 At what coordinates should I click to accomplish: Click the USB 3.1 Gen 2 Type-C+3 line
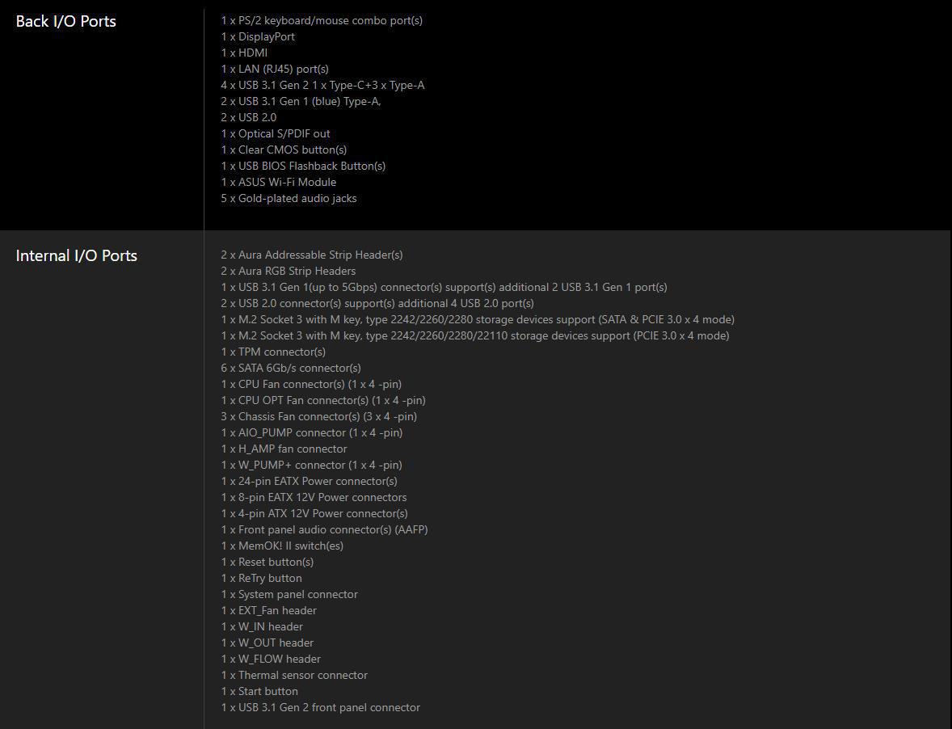[x=323, y=85]
